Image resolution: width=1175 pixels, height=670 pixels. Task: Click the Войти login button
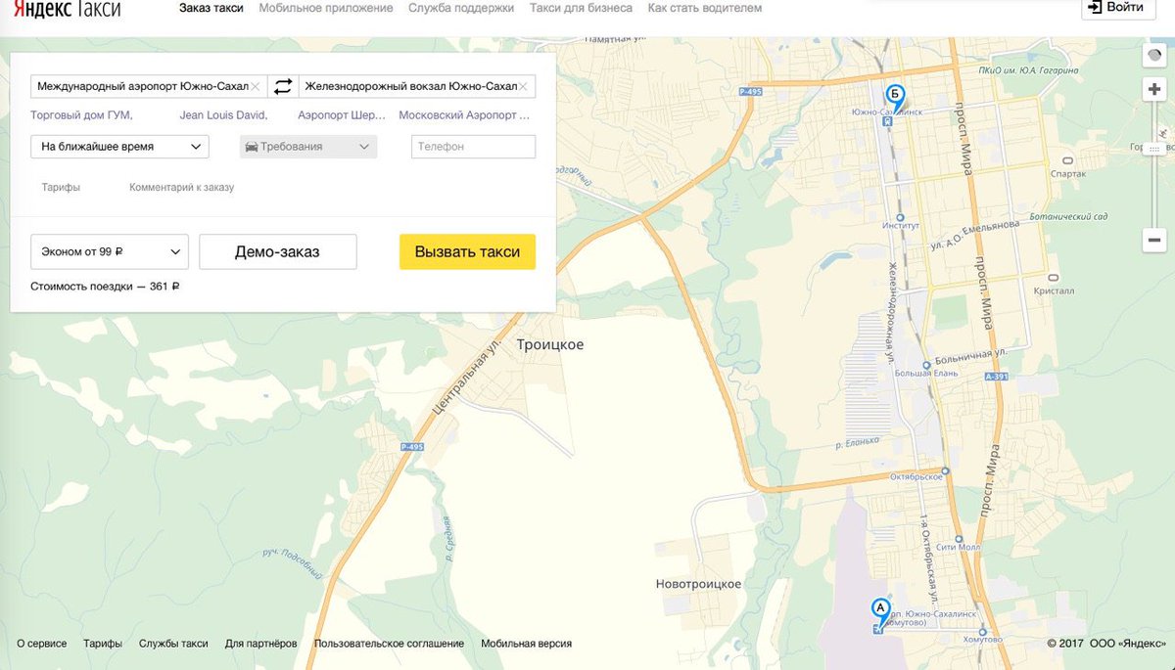(x=1118, y=8)
